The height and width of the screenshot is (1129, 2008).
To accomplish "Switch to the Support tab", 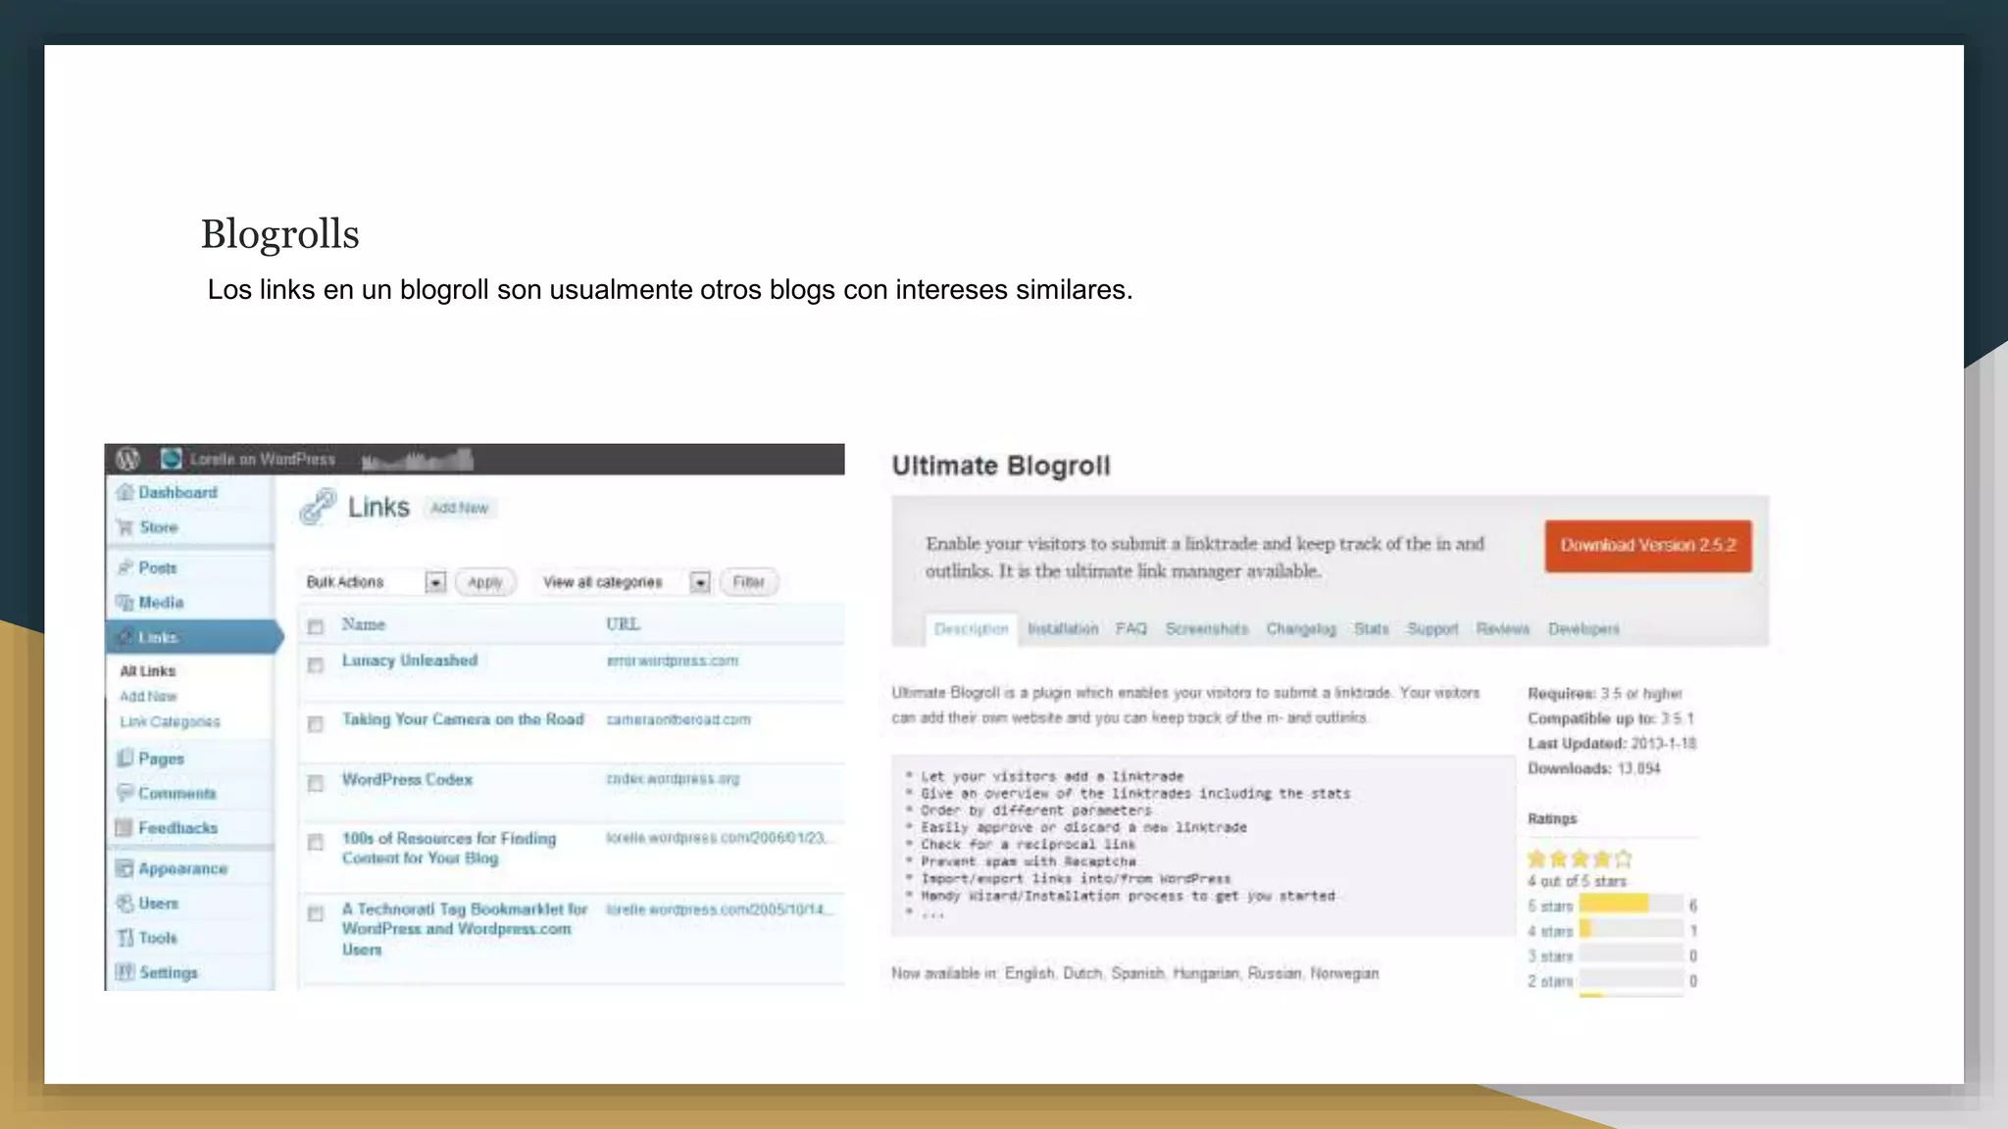I will pyautogui.click(x=1432, y=628).
